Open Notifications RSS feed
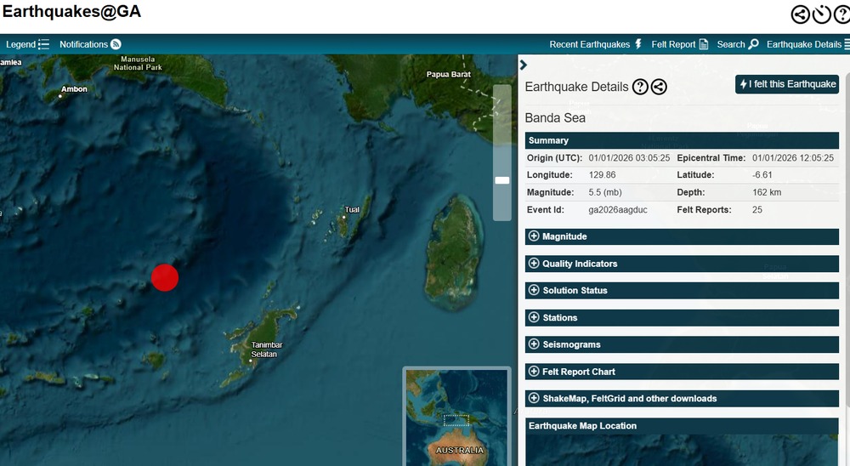 click(90, 44)
